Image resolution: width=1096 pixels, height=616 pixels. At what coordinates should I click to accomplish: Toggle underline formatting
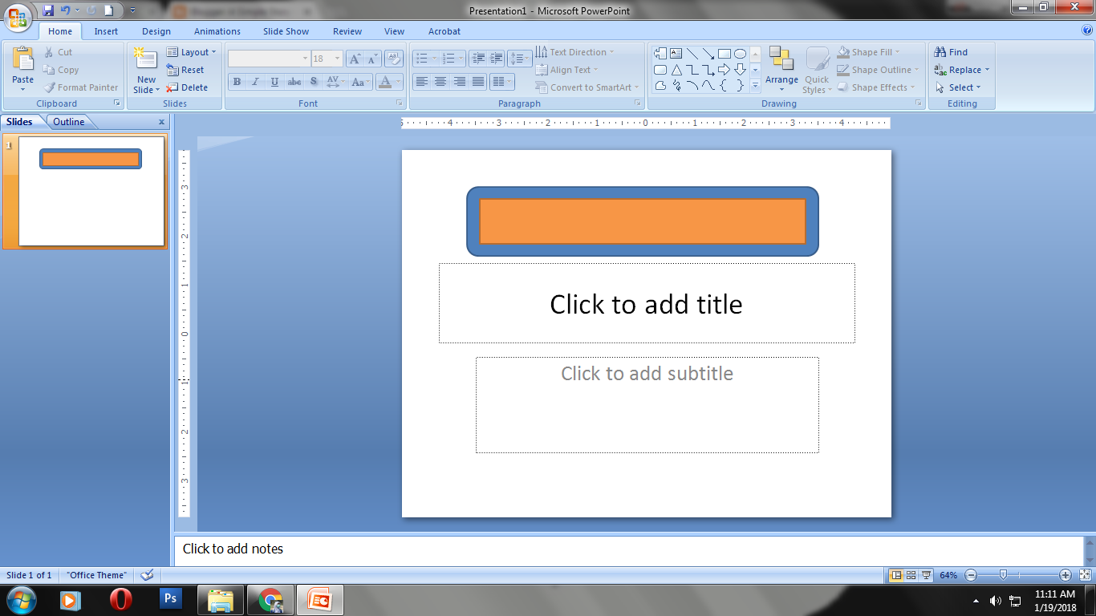pyautogui.click(x=274, y=81)
